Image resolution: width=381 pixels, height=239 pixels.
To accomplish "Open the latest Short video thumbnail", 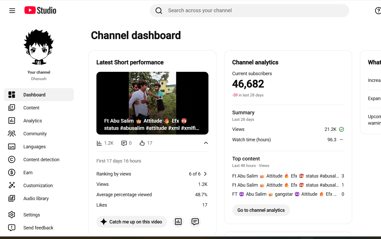I will click(152, 103).
